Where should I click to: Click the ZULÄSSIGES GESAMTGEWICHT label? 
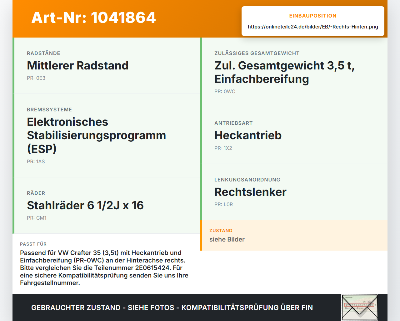click(x=257, y=53)
